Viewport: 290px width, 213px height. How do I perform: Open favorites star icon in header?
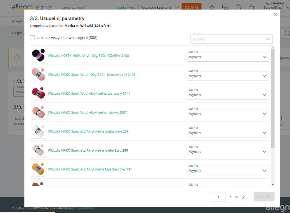click(x=212, y=7)
